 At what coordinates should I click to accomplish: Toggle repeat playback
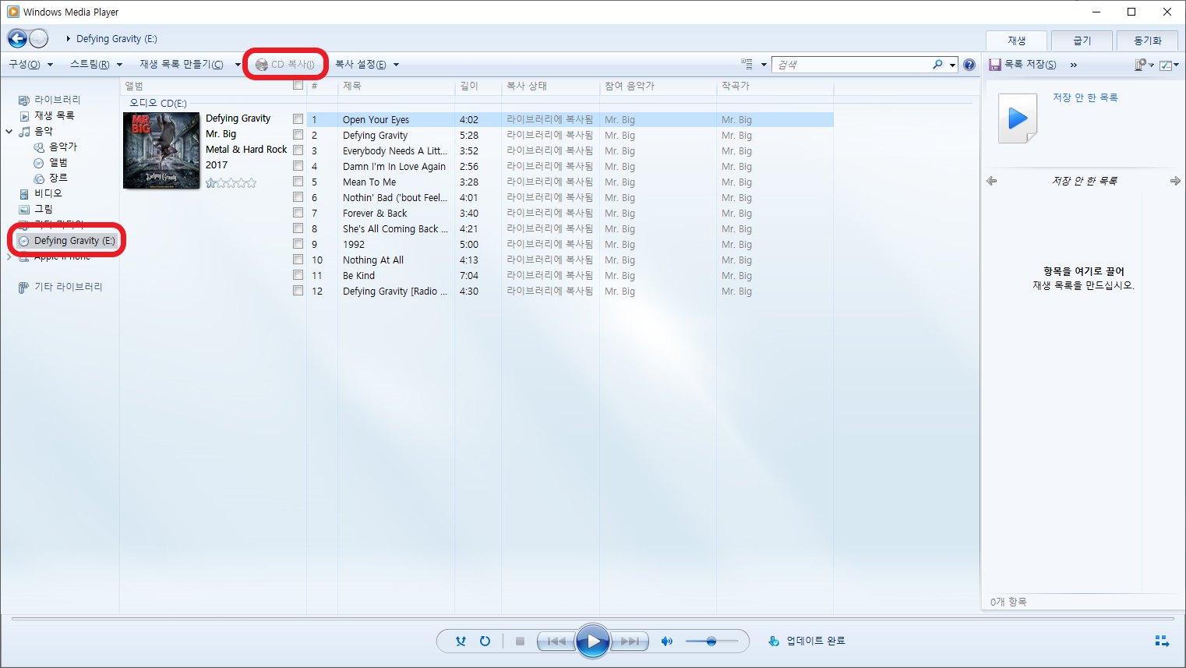(485, 641)
